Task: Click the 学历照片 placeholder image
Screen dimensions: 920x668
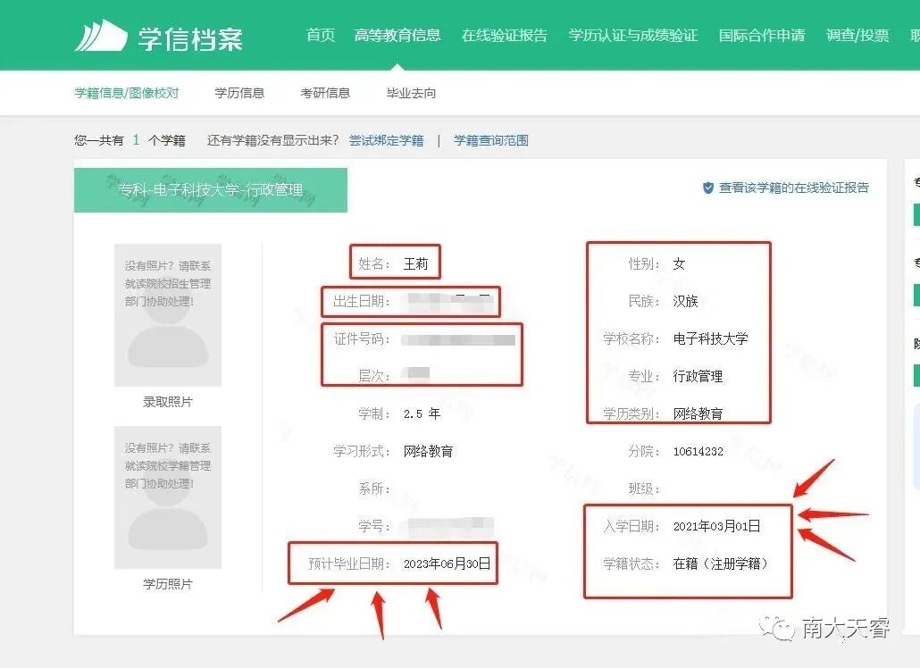Action: [x=168, y=497]
